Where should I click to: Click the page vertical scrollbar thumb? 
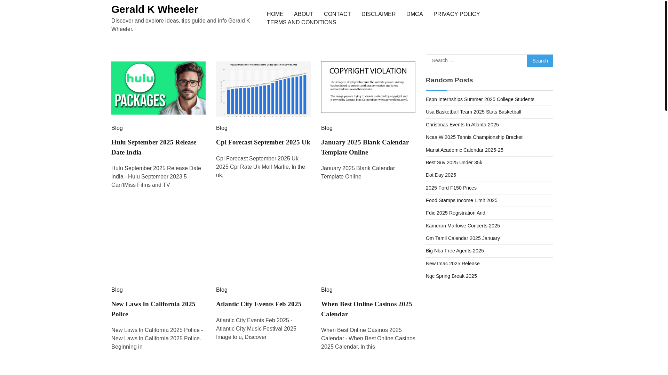[x=666, y=56]
